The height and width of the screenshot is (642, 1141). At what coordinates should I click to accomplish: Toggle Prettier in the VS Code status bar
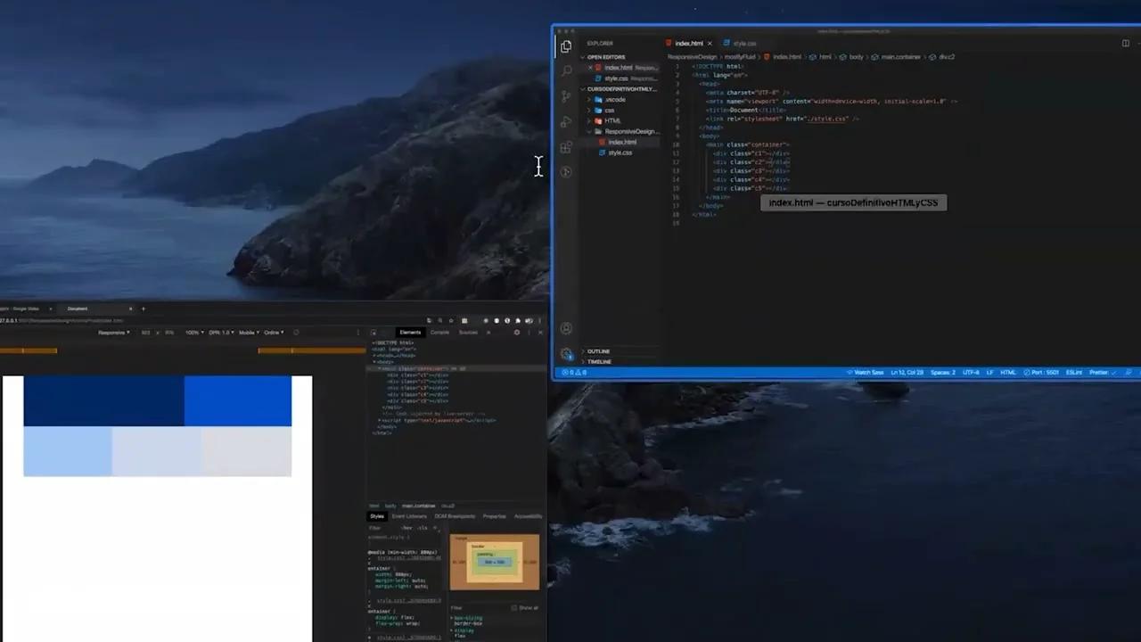click(1098, 372)
